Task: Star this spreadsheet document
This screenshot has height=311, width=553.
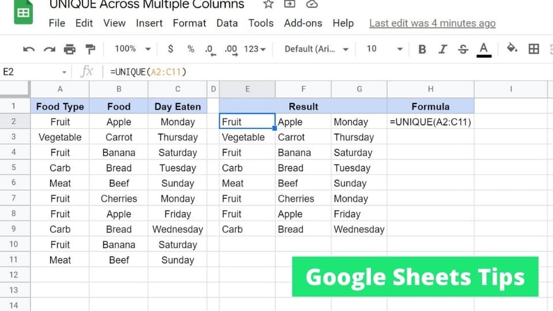Action: (268, 4)
